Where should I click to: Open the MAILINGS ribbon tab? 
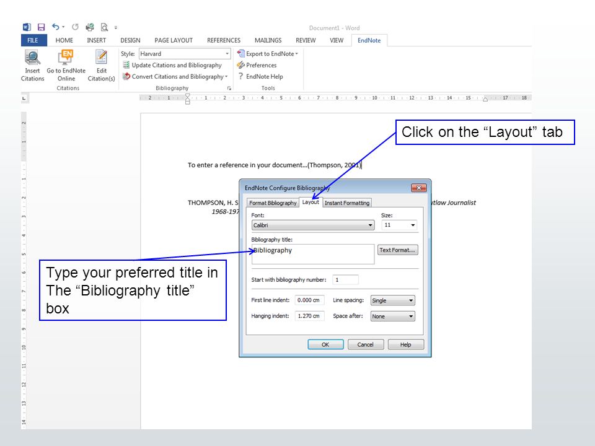coord(268,40)
